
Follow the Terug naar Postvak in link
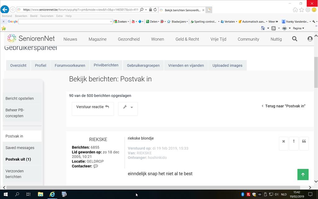pyautogui.click(x=283, y=106)
